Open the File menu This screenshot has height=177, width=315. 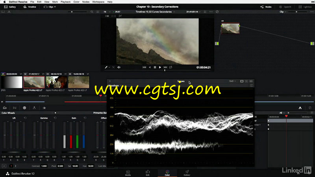coord(32,2)
